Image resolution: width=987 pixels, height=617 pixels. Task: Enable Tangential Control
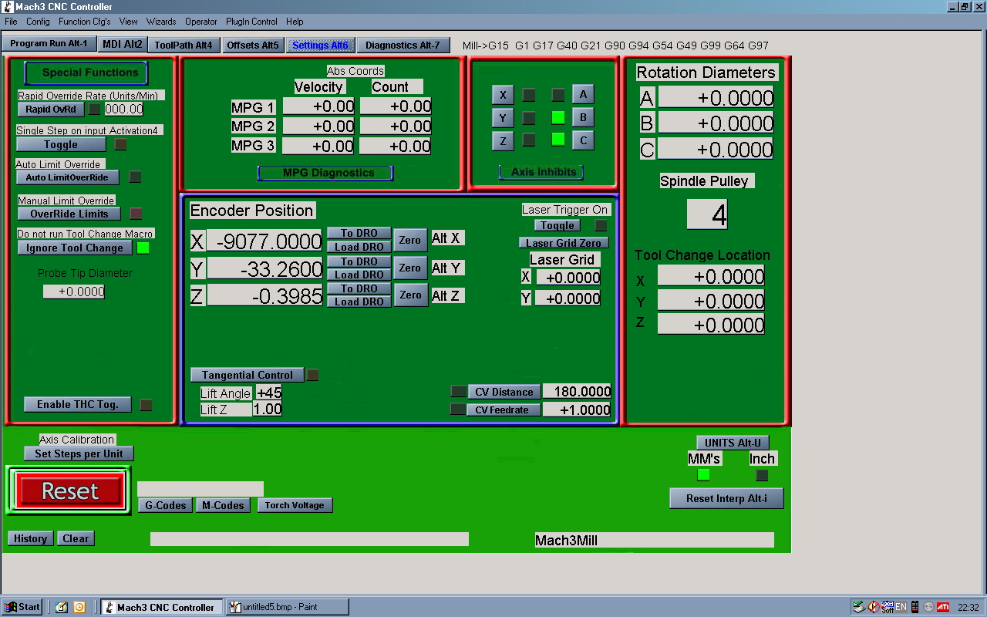pos(247,375)
